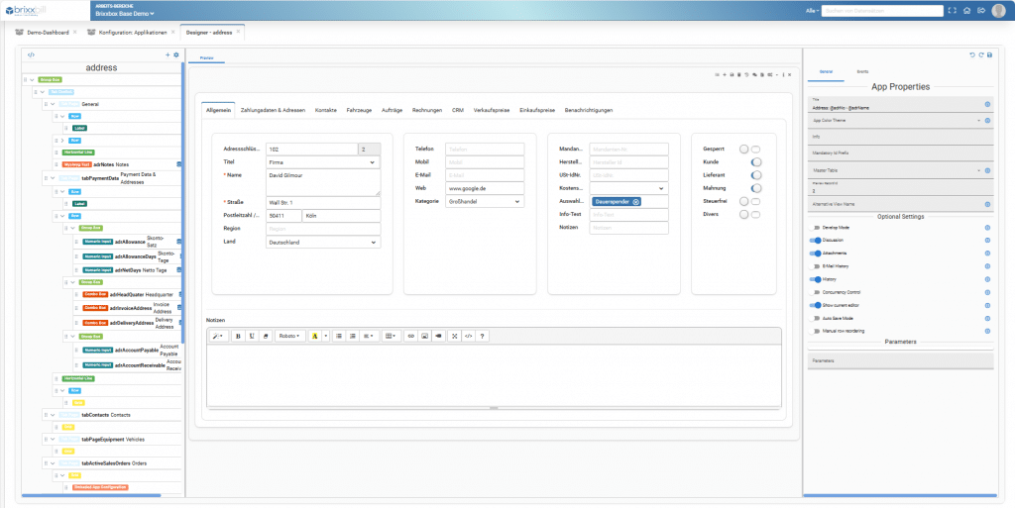Insert an ordered list in the editor
This screenshot has height=508, width=1015.
click(353, 336)
